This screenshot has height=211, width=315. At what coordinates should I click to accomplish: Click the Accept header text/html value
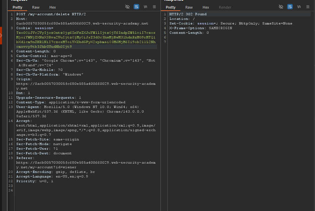(x=86, y=130)
